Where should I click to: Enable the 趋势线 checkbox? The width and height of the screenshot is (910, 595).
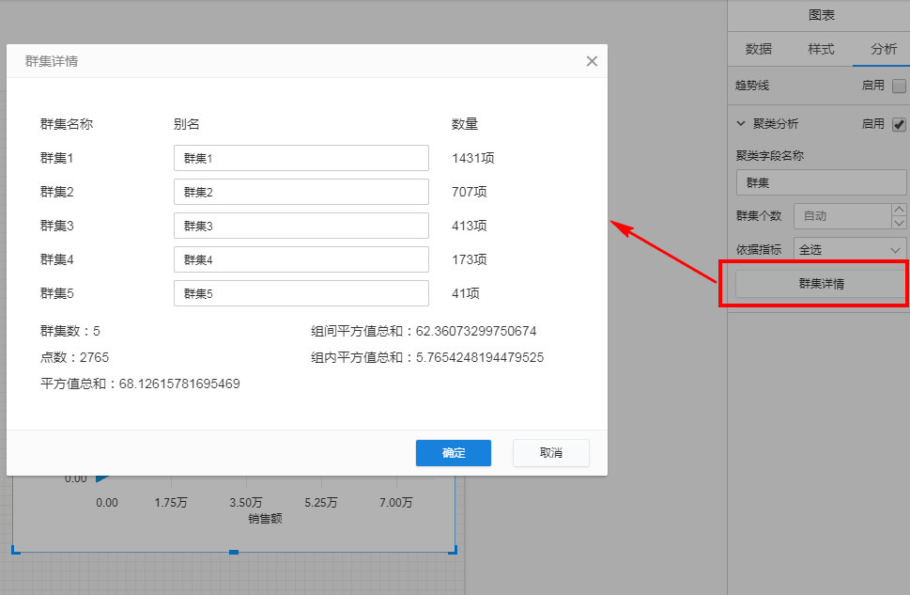tap(899, 86)
